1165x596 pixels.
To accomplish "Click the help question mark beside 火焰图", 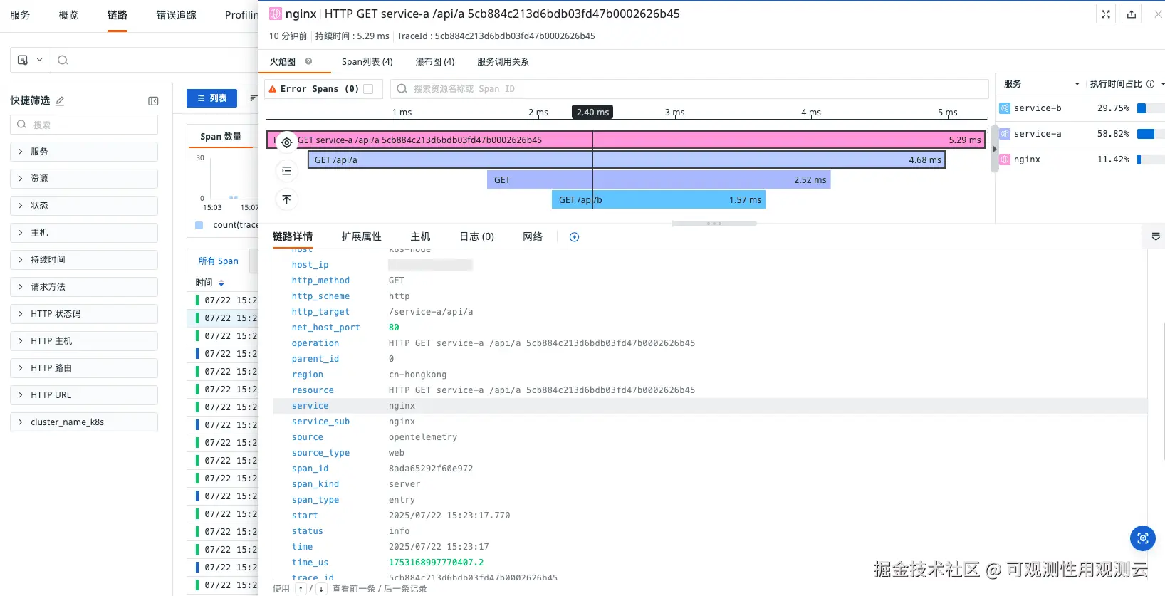I will tap(308, 61).
